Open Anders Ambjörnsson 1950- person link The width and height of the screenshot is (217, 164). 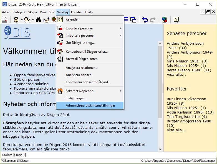[x=185, y=46]
